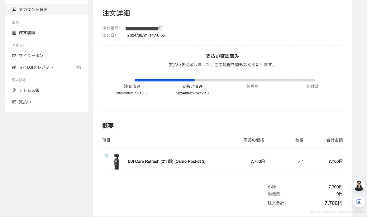Image resolution: width=367 pixels, height=217 pixels.
Task: Click the payment time 2024/08/21 14:17:18
Action: (x=192, y=93)
